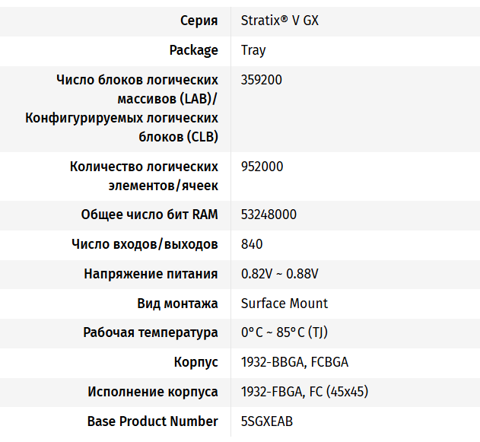Select the '1932-BBGA, FCBGA' case value
This screenshot has width=480, height=442.
pyautogui.click(x=294, y=363)
